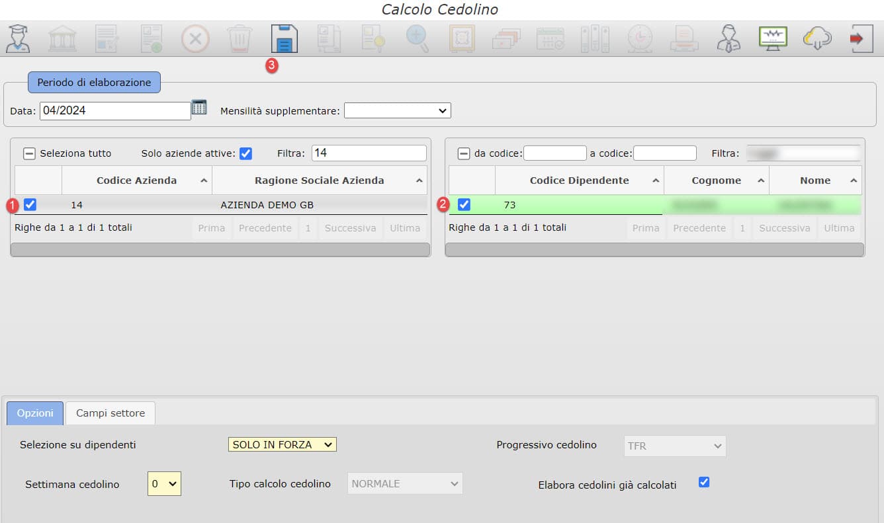Toggle Solo aziende attive checkbox
The width and height of the screenshot is (884, 523).
click(x=245, y=153)
